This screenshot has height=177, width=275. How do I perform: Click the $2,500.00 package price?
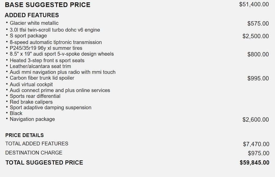255,36
